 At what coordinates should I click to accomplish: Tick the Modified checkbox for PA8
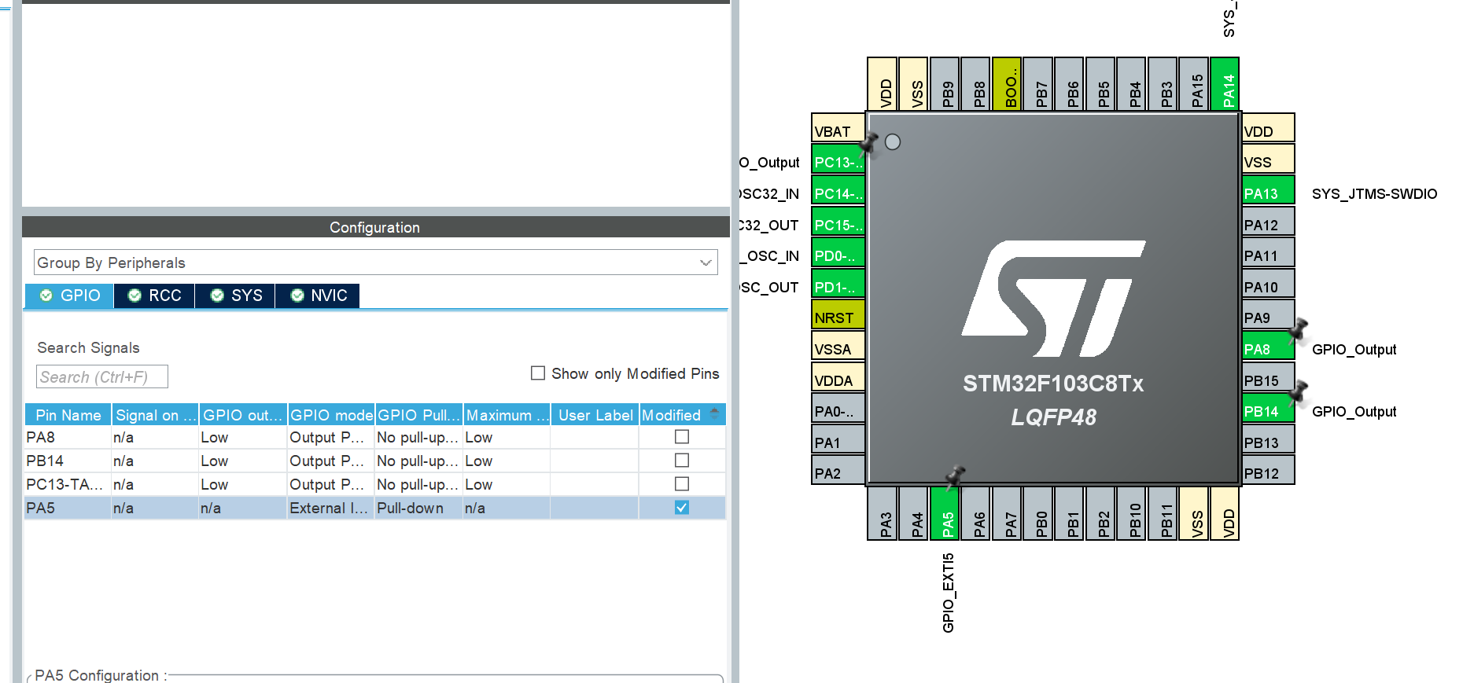682,437
